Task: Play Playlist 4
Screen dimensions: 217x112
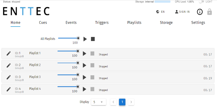Action: point(84,89)
